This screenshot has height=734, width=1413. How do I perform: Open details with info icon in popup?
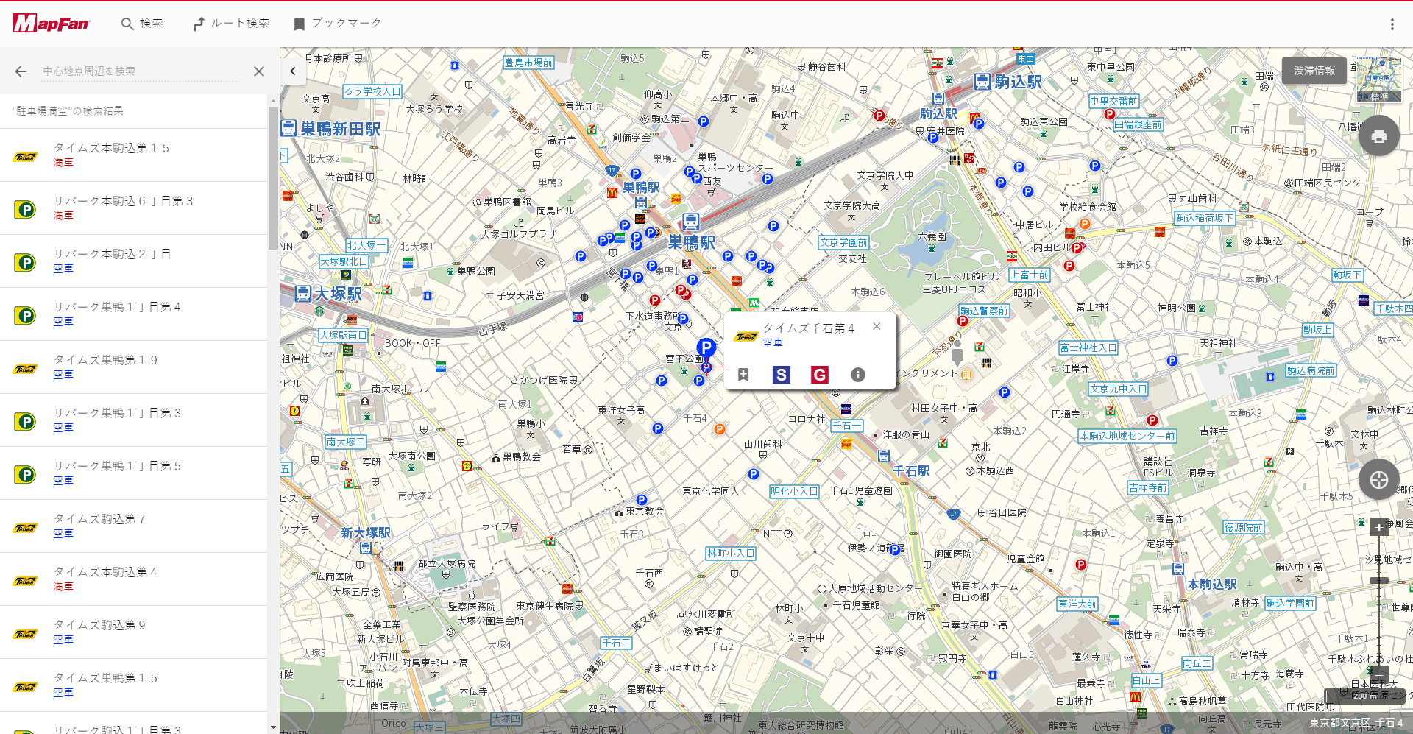[857, 375]
